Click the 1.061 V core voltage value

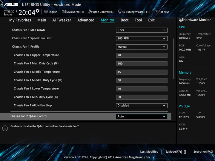click(200, 50)
